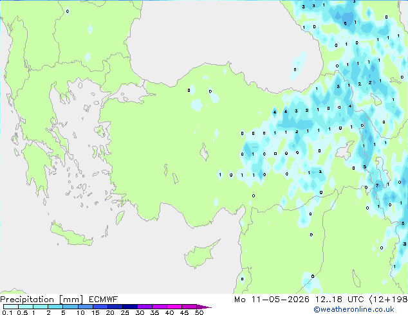Image resolution: width=408 pixels, height=315 pixels.
Task: Click the '25' legend scale label
Action: click(x=125, y=312)
